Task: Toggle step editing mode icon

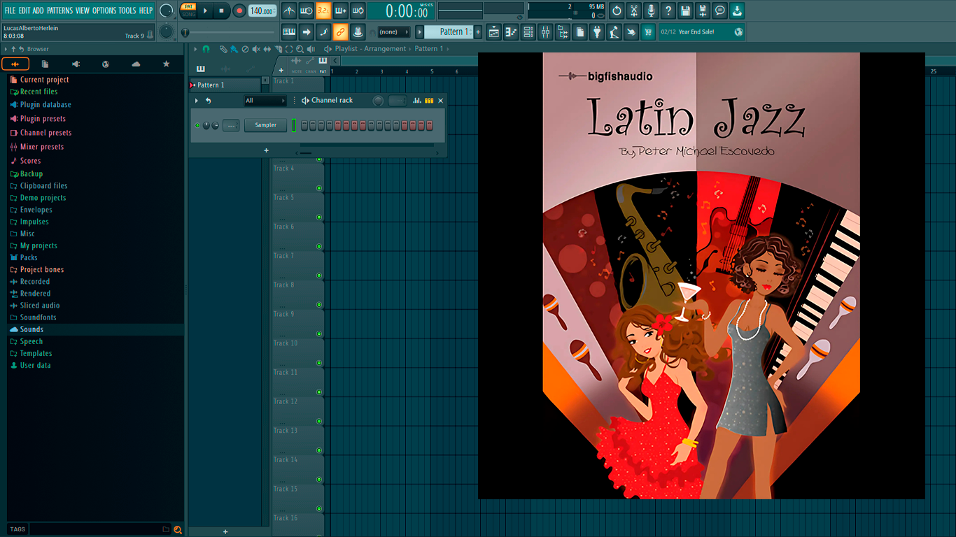Action: click(x=323, y=31)
